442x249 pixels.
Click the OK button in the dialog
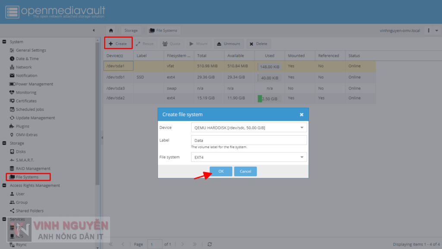[x=221, y=171]
